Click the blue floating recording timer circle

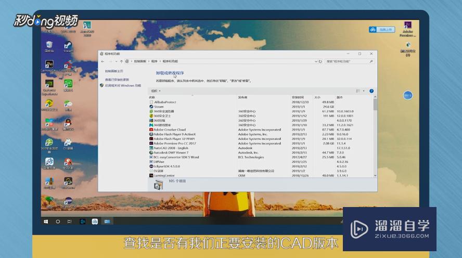coord(408,95)
